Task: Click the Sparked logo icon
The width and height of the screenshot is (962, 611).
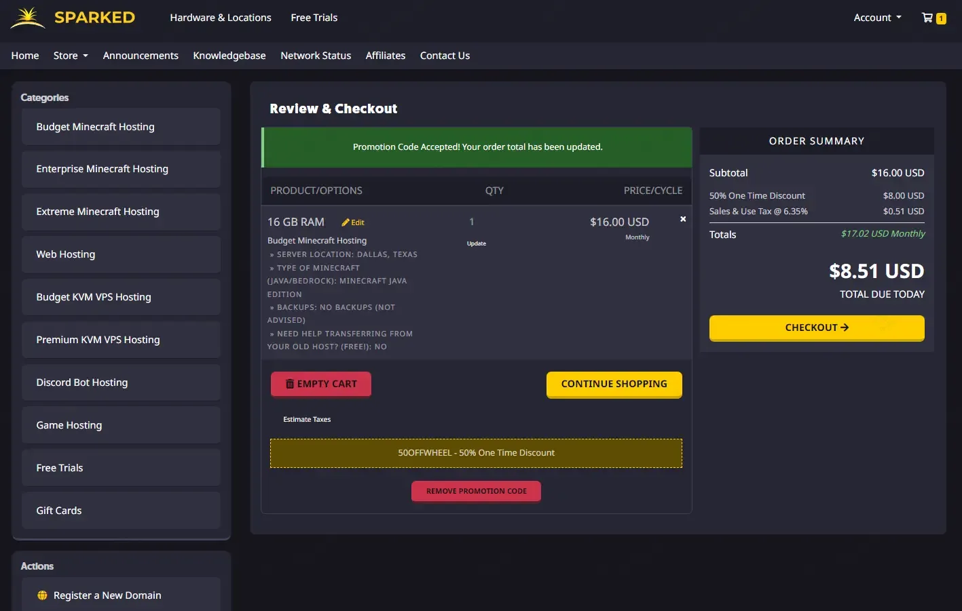Action: 28,18
